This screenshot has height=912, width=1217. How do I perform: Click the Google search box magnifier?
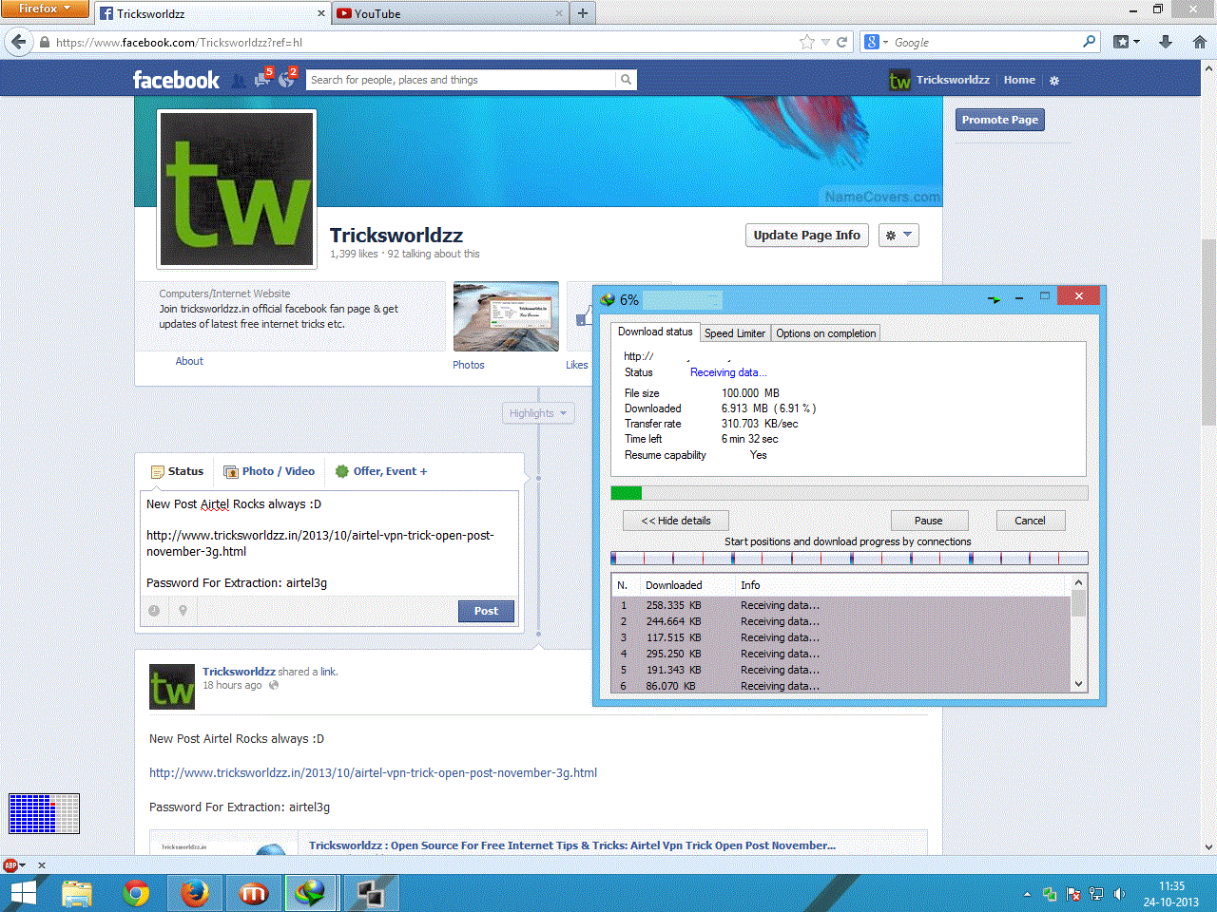(1090, 42)
